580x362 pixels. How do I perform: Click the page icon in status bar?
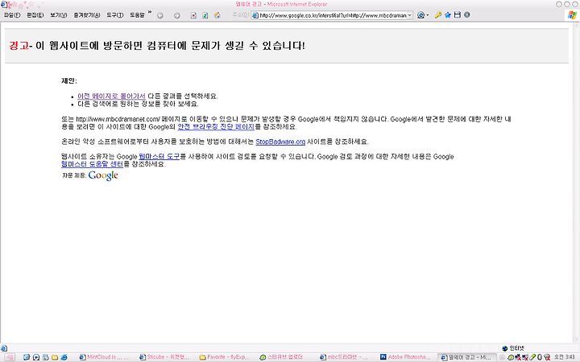[x=4, y=348]
